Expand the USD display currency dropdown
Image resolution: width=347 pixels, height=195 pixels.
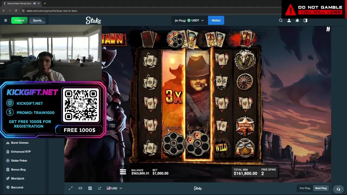114,188
